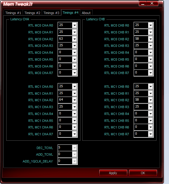Click the RTL MC1 CHB R7 label
This screenshot has width=169, height=184.
pos(117,134)
